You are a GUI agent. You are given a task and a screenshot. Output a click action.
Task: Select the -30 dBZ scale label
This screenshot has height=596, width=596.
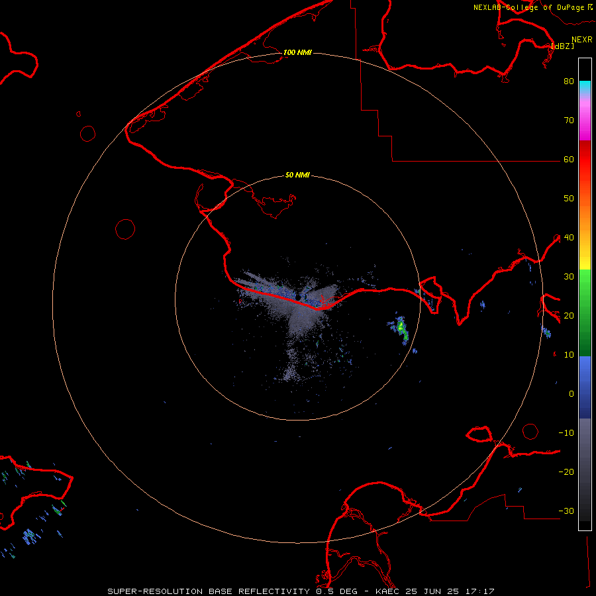coord(566,511)
